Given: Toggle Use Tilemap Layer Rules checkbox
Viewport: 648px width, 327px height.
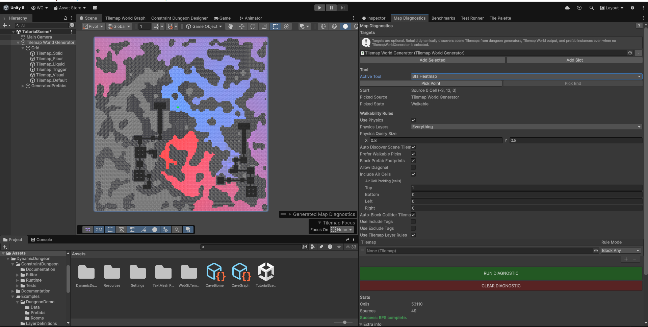Looking at the screenshot, I should tap(413, 235).
